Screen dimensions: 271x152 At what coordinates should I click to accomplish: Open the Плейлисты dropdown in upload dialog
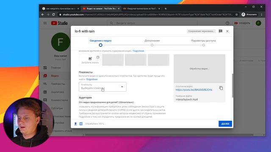coord(102,87)
